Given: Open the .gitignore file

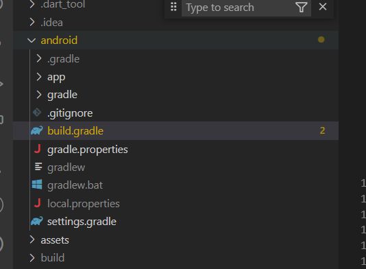Looking at the screenshot, I should click(x=70, y=114).
